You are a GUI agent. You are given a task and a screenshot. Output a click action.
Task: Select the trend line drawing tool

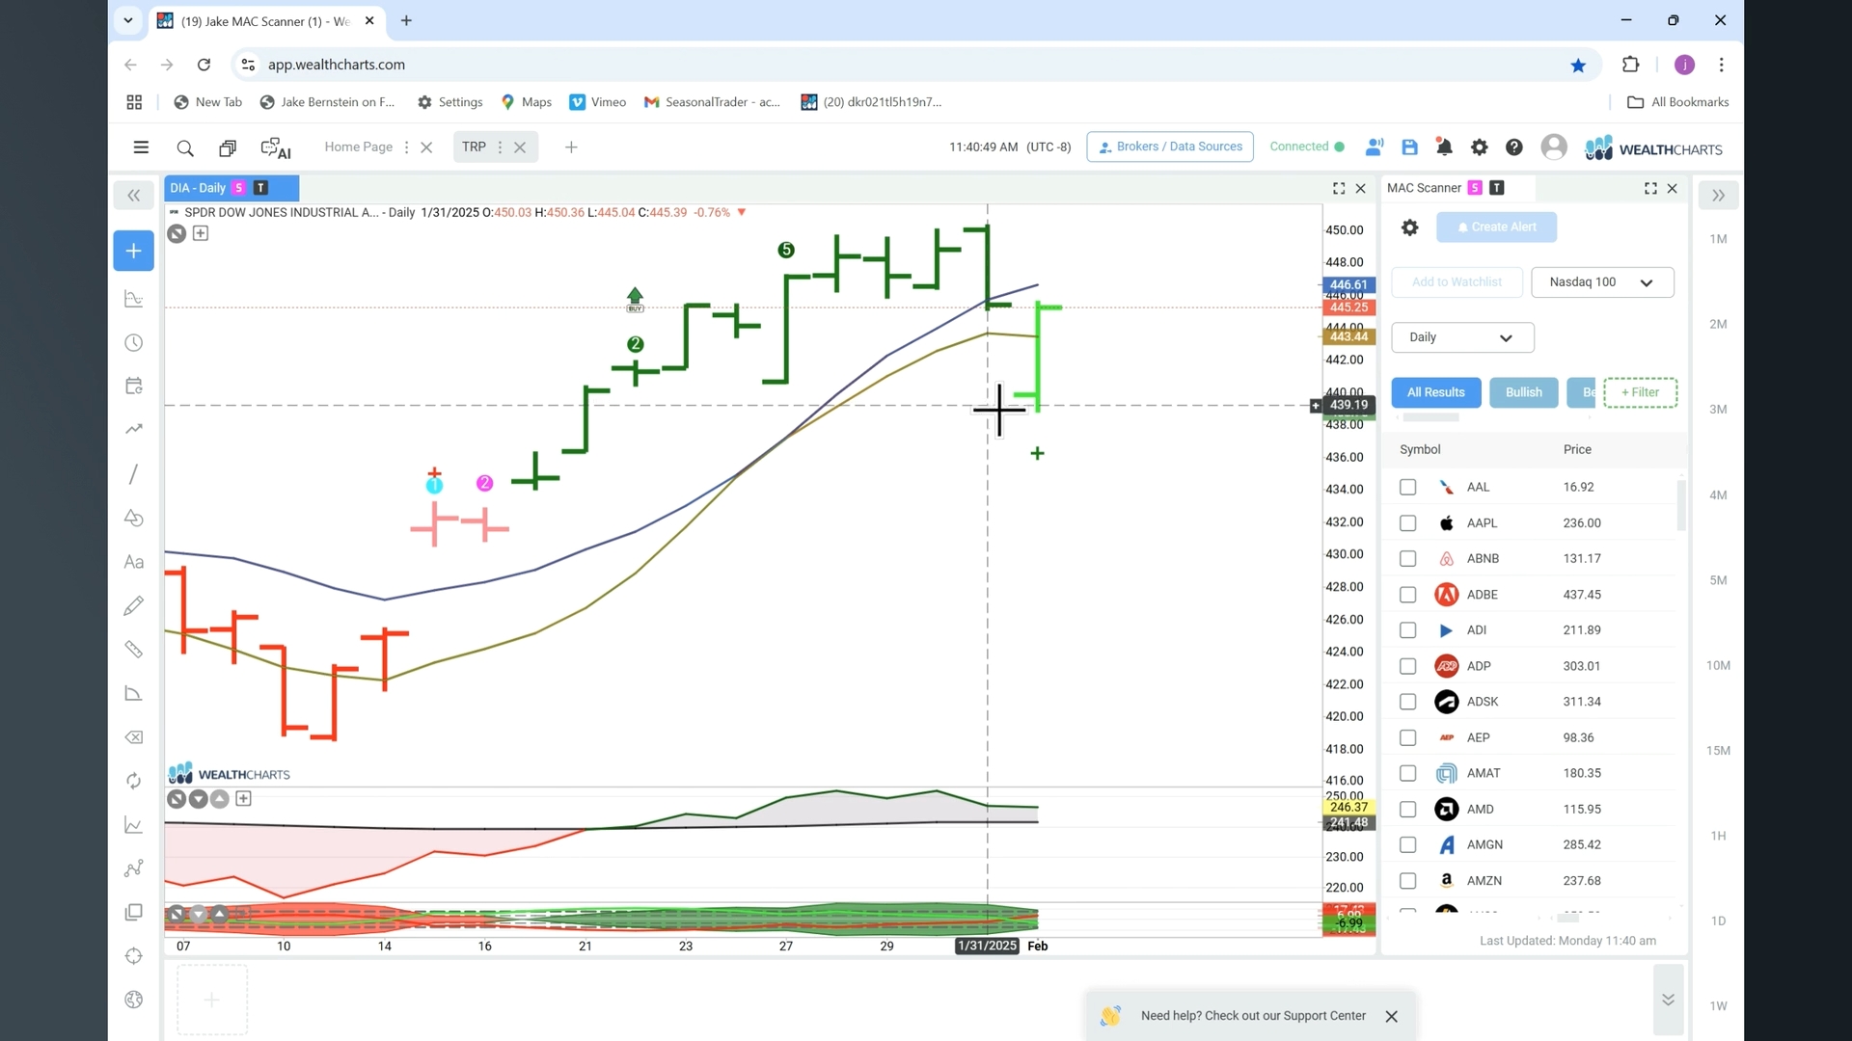click(134, 429)
